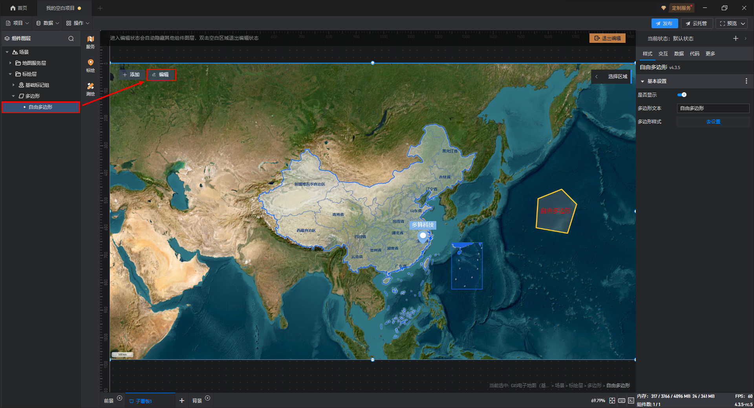Switch to the 代码 tab
The height and width of the screenshot is (408, 754).
tap(694, 54)
